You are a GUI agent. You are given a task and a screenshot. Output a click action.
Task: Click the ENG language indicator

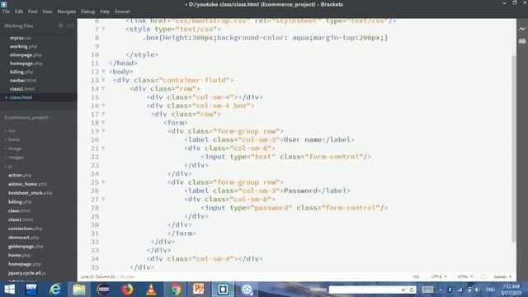coord(490,290)
